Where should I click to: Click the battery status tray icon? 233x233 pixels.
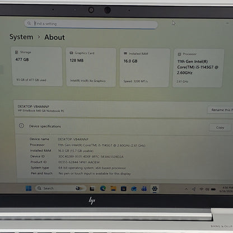pyautogui.click(x=213, y=189)
